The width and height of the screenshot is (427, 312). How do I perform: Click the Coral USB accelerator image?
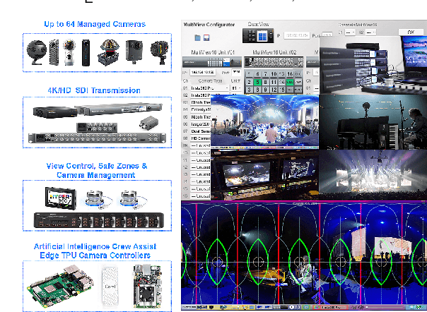110,286
